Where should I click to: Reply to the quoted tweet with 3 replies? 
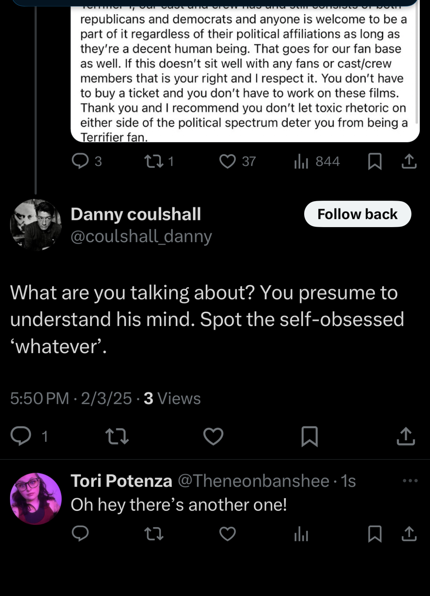click(80, 161)
